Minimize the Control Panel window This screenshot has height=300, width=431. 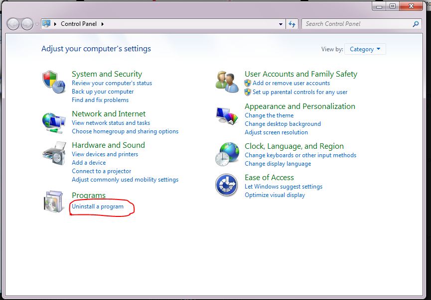tap(379, 6)
